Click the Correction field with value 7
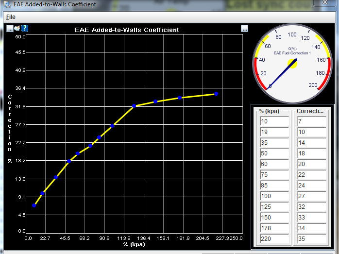 (311, 121)
